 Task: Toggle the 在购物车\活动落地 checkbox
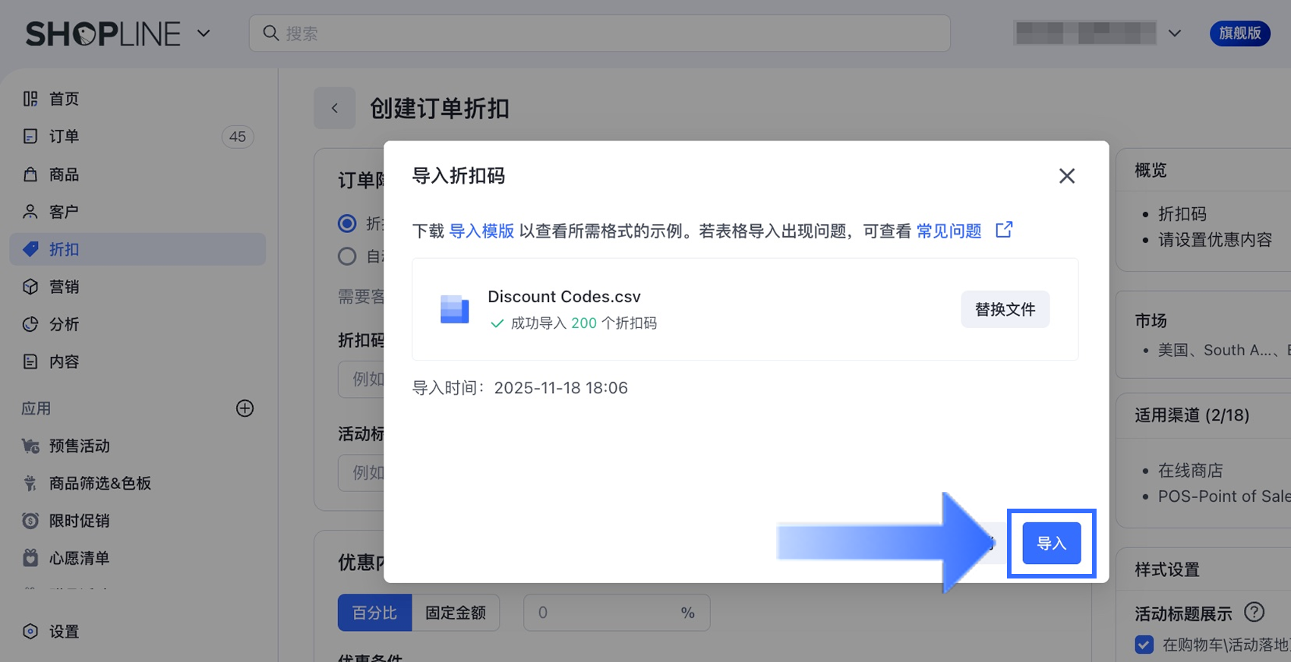coord(1144,645)
